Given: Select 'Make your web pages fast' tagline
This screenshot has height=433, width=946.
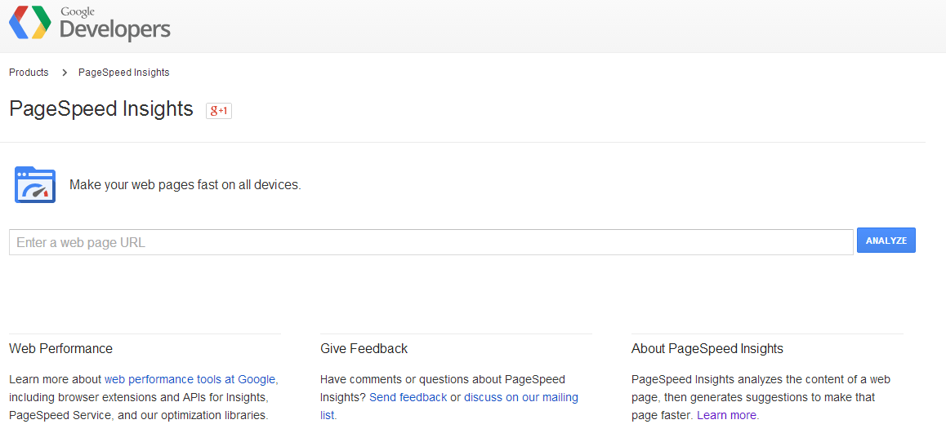Looking at the screenshot, I should [185, 185].
